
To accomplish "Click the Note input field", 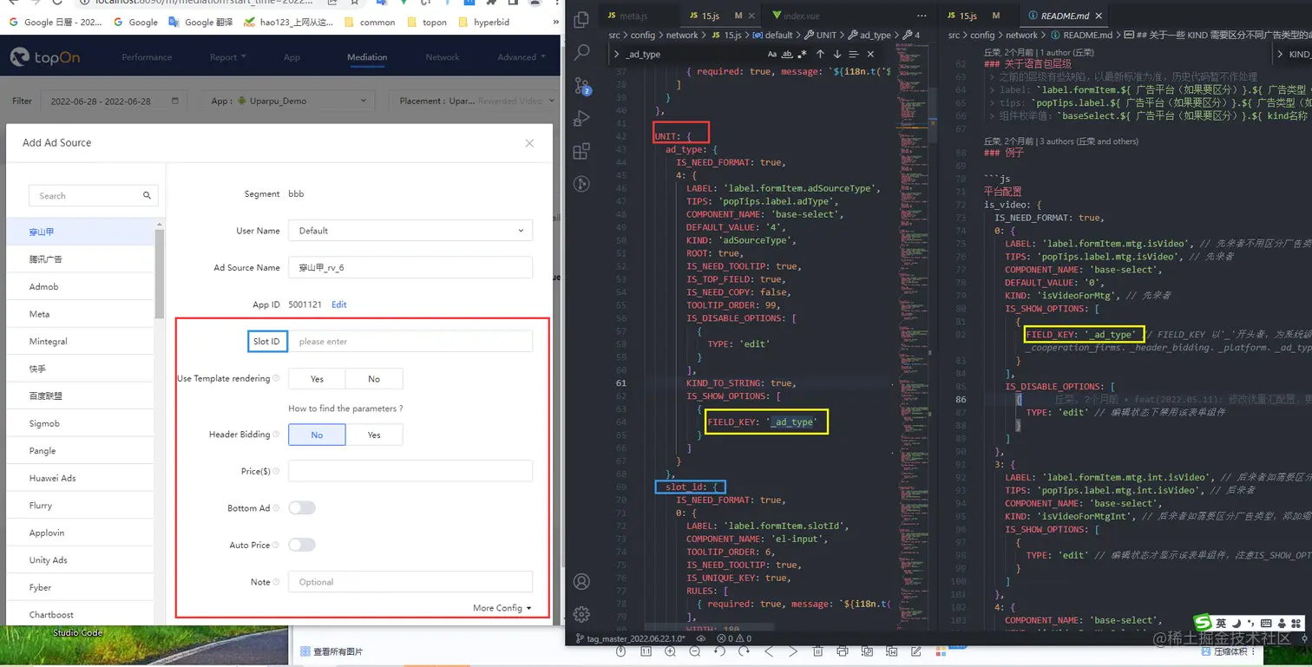I will tap(410, 582).
